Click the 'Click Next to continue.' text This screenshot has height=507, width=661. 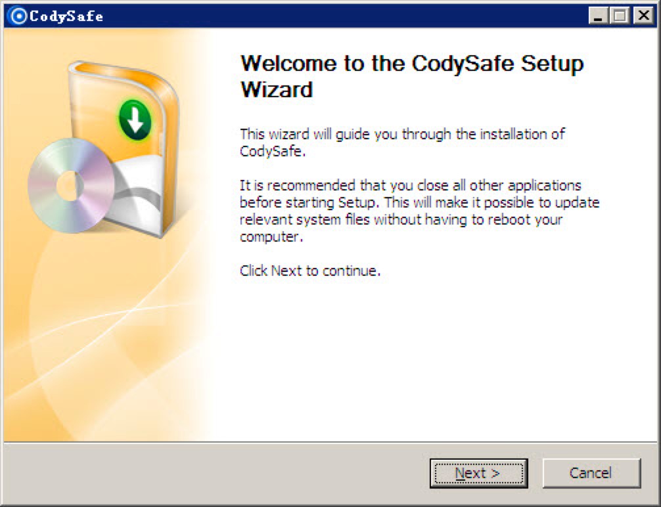(310, 271)
